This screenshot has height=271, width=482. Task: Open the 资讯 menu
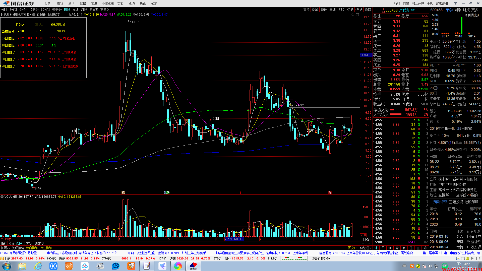pos(71,3)
